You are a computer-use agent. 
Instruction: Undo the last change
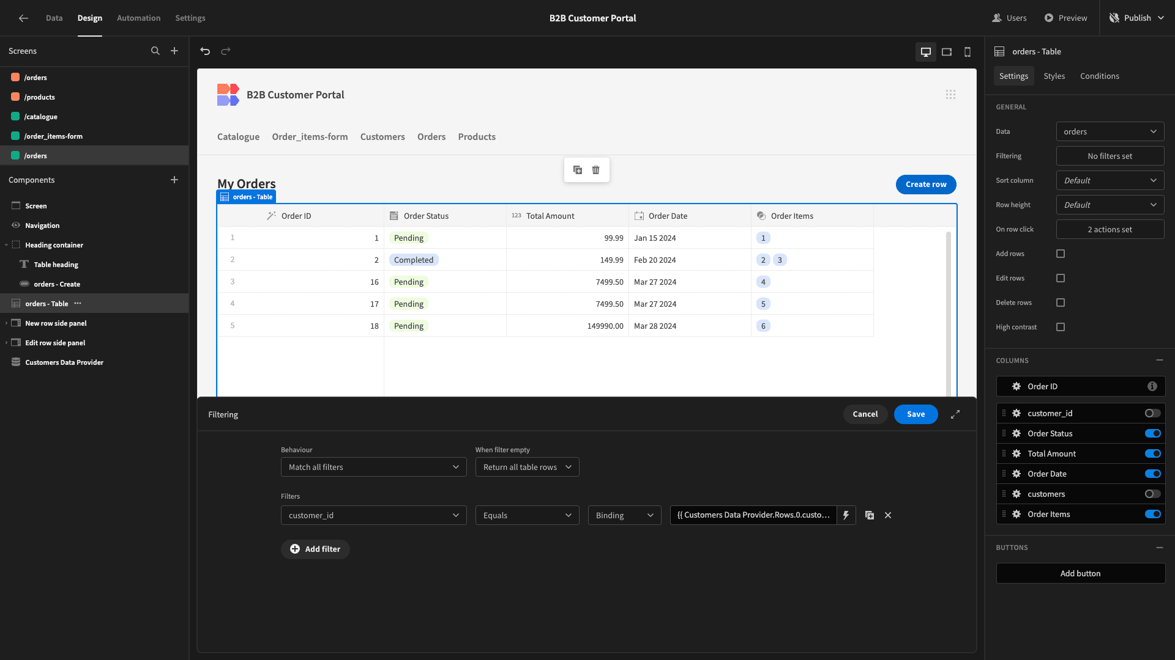tap(205, 51)
